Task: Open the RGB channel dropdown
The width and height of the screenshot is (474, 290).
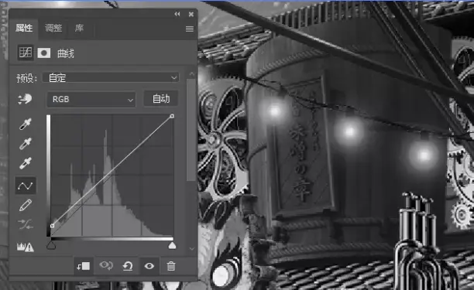Action: coord(91,99)
